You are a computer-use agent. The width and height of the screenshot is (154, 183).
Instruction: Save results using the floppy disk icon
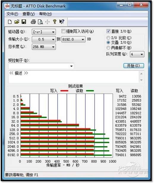pos(24,22)
